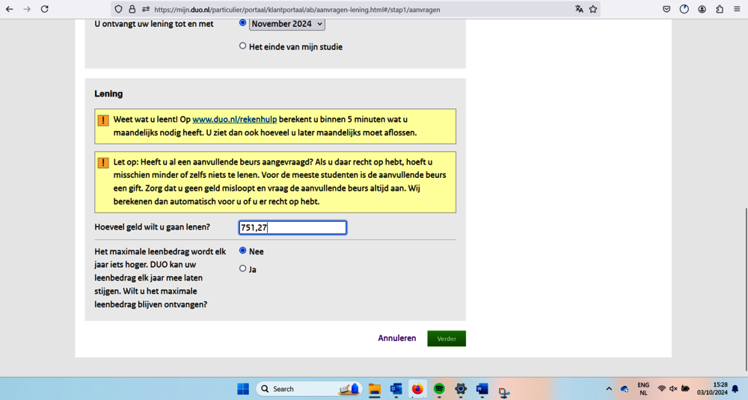Screen dimensions: 748x400
Task: Open the Firefox account profile icon
Action: click(x=702, y=9)
